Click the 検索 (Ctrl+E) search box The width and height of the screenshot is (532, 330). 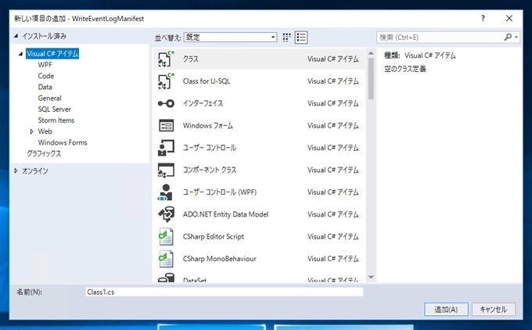[x=440, y=38]
